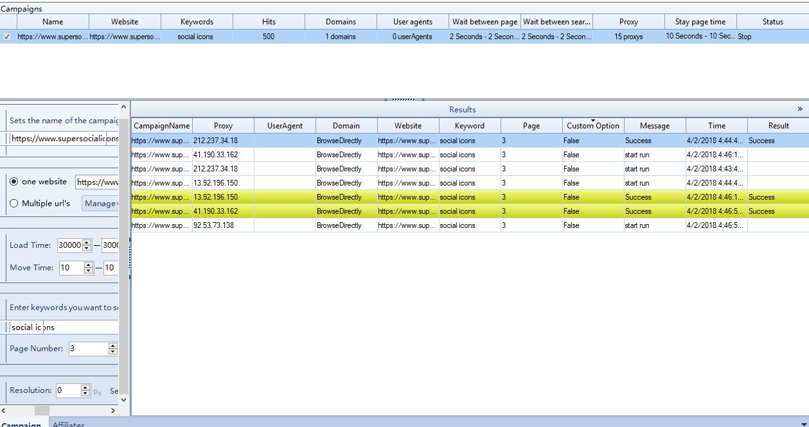Click the scroll-left arrow of settings panel
The width and height of the screenshot is (809, 427).
coord(6,410)
